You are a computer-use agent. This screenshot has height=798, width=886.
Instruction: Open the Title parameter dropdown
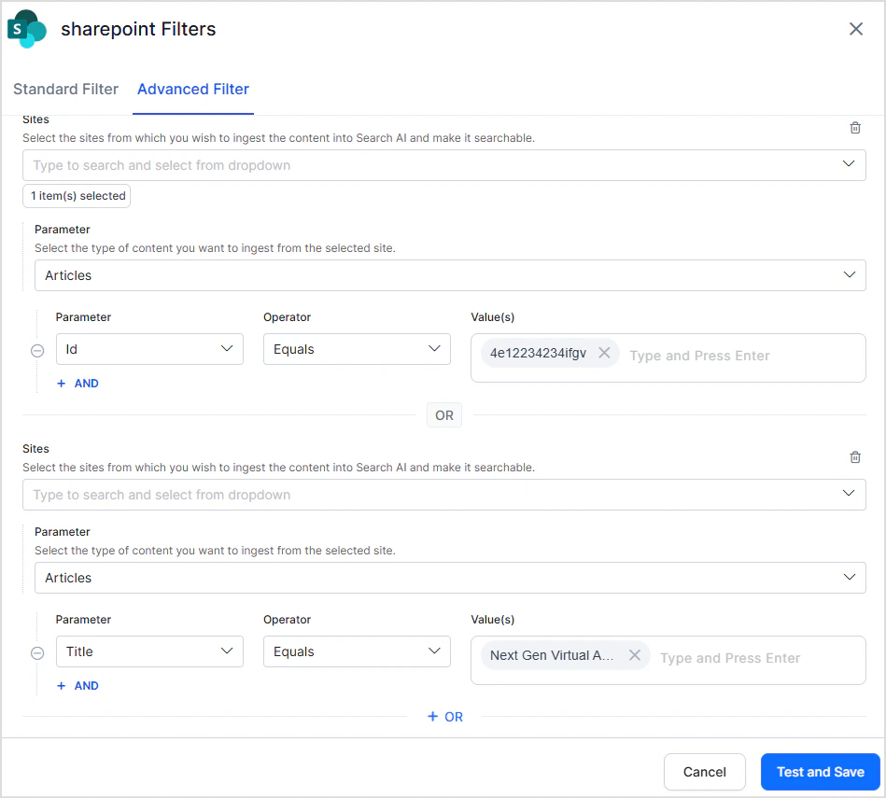pos(149,651)
